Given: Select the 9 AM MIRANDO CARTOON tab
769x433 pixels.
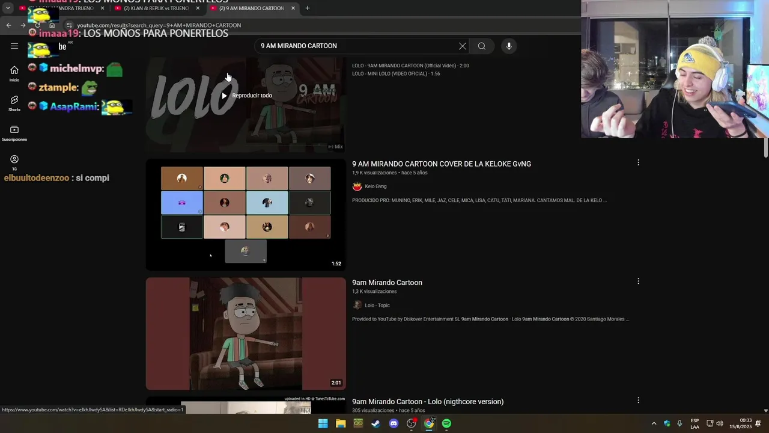Looking at the screenshot, I should click(x=252, y=8).
